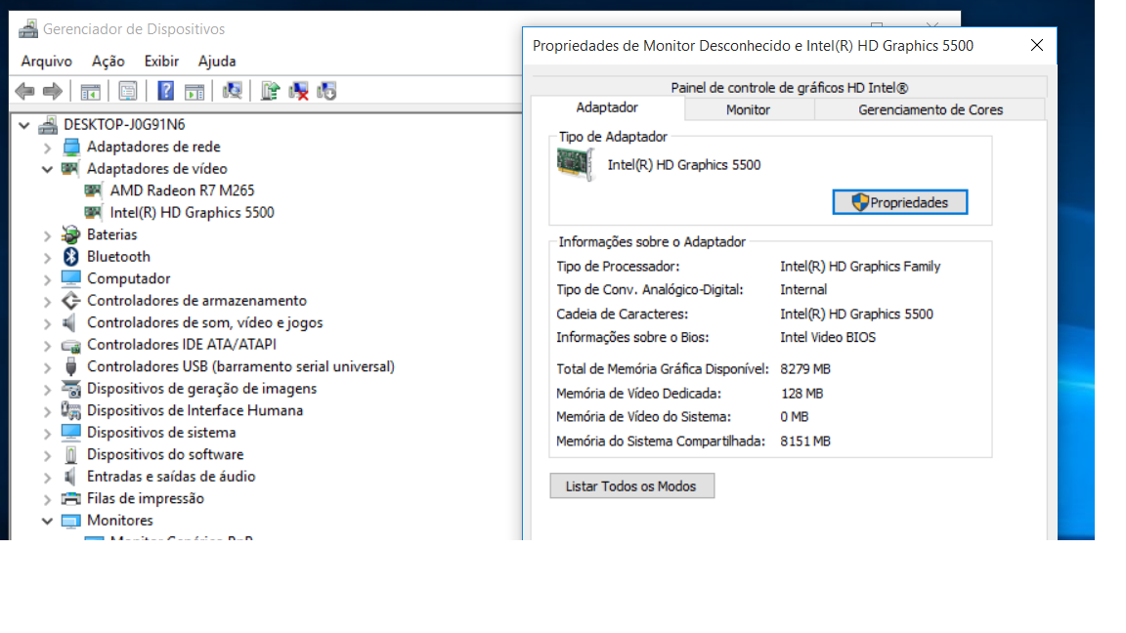The image size is (1126, 633).
Task: Click the 128 MB dedicated video memory value
Action: [802, 394]
